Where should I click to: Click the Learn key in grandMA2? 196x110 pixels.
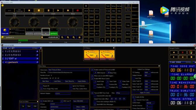[92, 28]
